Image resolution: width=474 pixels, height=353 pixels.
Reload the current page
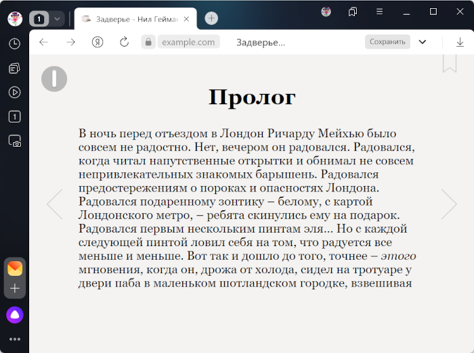(124, 42)
